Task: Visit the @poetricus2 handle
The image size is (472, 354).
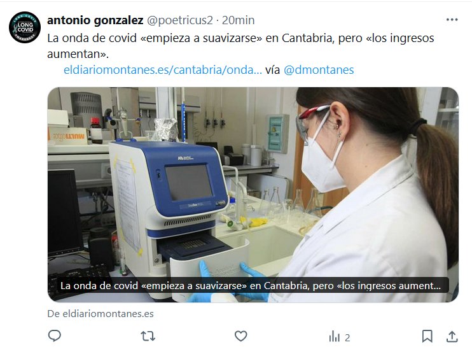Action: coord(180,20)
